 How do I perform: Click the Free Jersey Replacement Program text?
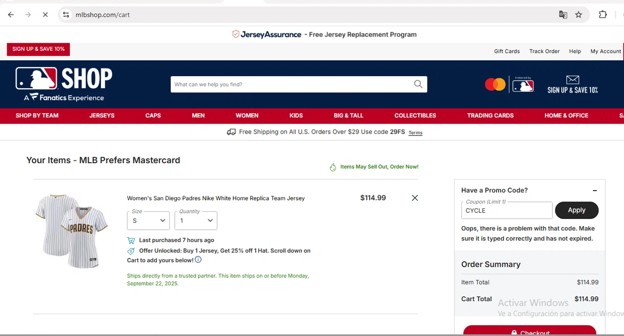coord(363,35)
